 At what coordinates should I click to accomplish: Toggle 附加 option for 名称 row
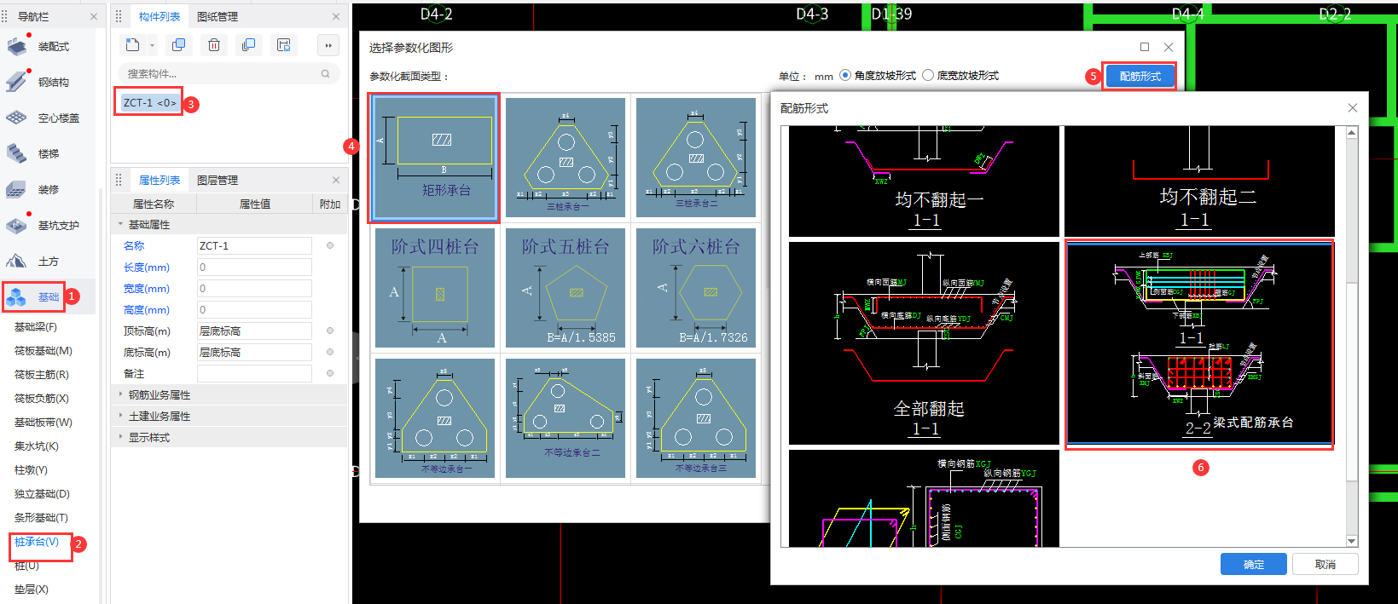pos(330,245)
